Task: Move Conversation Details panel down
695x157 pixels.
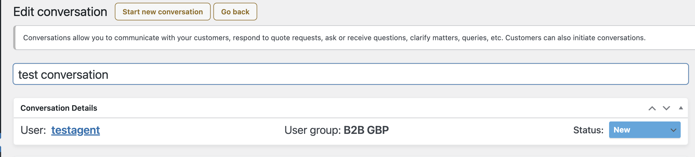Action: pyautogui.click(x=666, y=108)
